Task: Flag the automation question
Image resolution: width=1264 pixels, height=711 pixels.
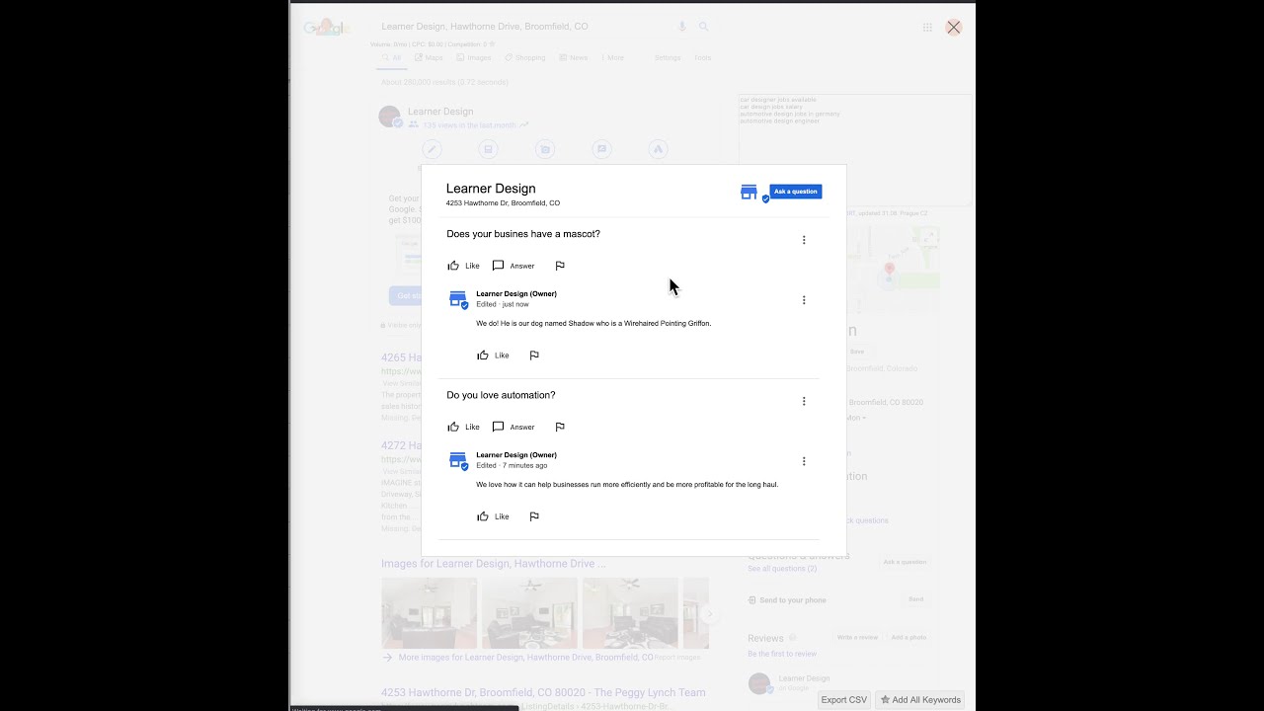Action: click(x=560, y=427)
